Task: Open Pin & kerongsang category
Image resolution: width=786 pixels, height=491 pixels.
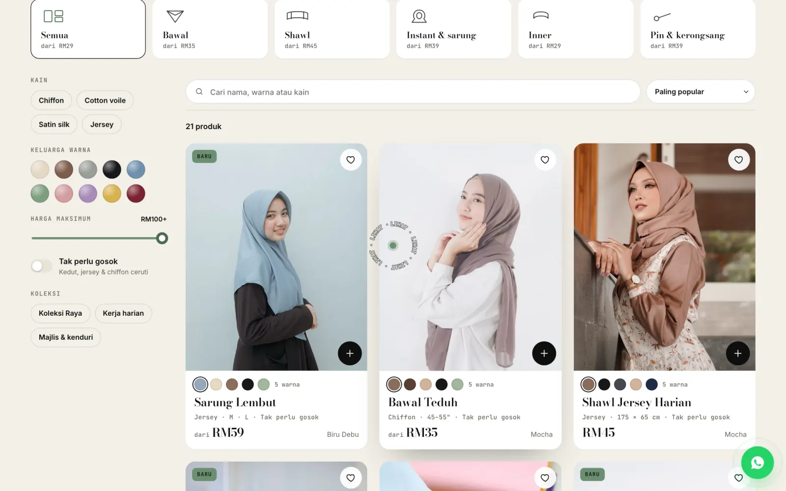Action: point(698,29)
